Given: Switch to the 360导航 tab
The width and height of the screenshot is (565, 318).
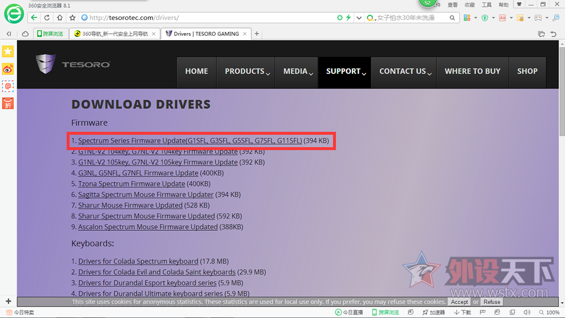Looking at the screenshot, I should [x=115, y=34].
